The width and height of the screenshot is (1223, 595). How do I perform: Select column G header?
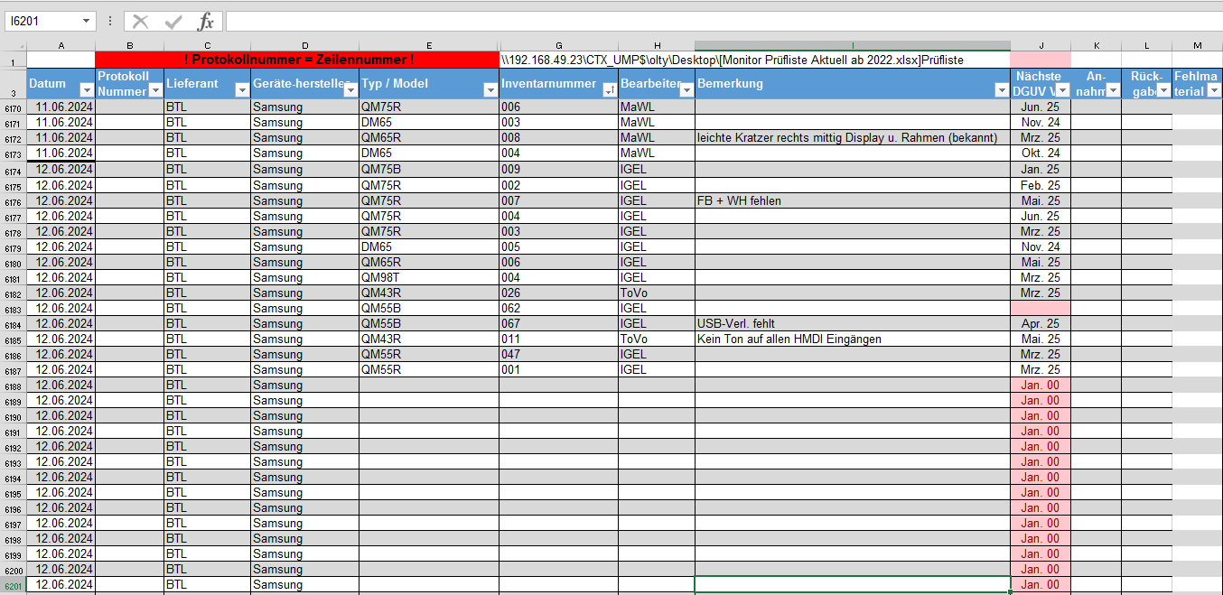[x=559, y=45]
